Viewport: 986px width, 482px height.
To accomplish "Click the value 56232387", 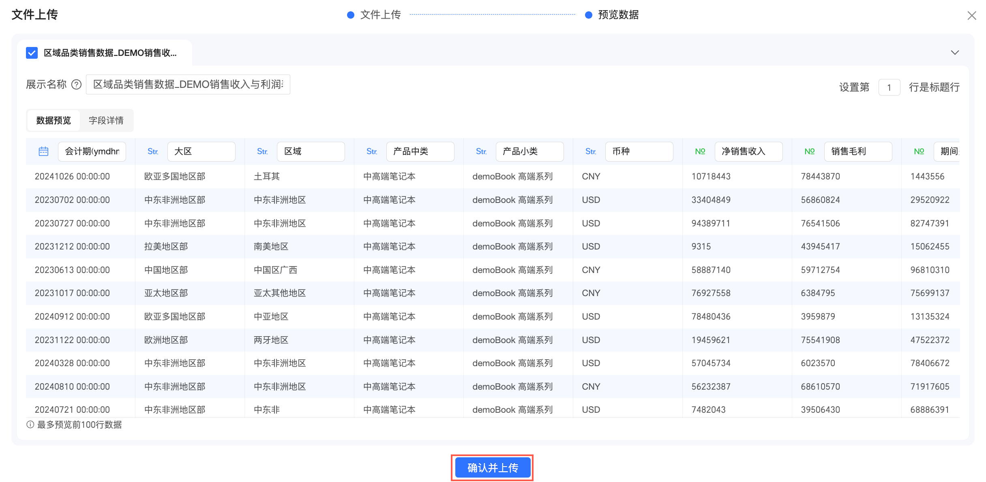I will [711, 387].
